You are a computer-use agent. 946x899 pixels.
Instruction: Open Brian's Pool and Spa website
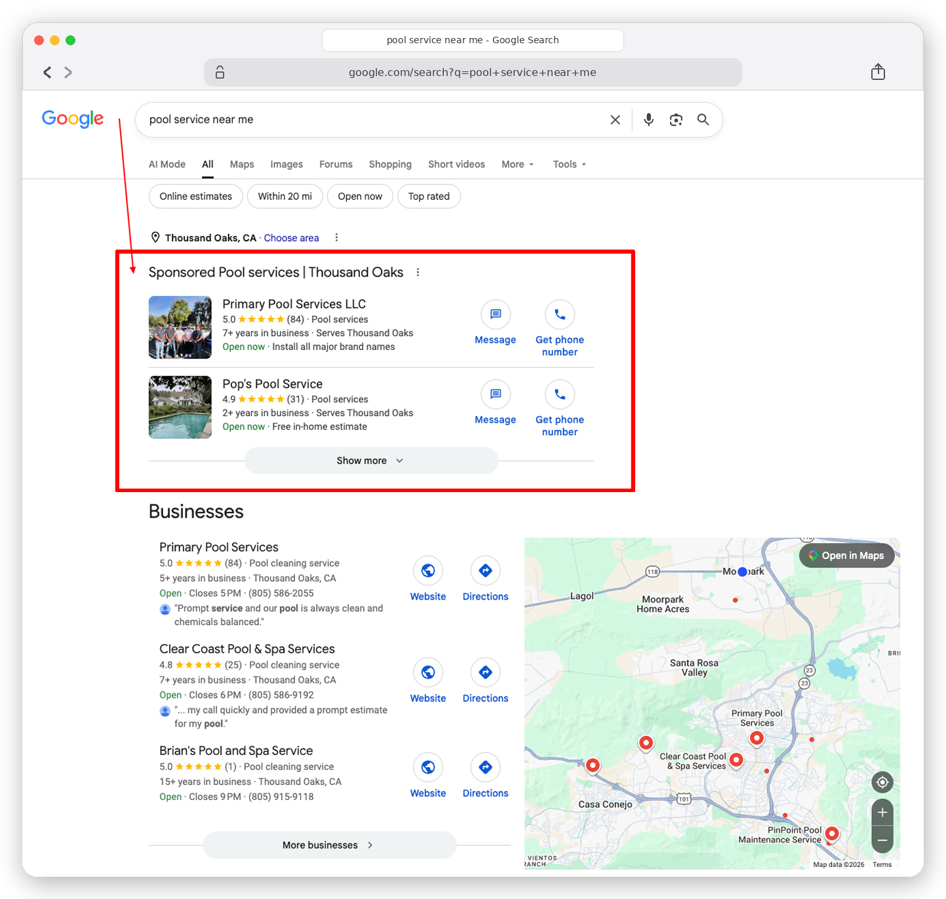[x=428, y=775]
